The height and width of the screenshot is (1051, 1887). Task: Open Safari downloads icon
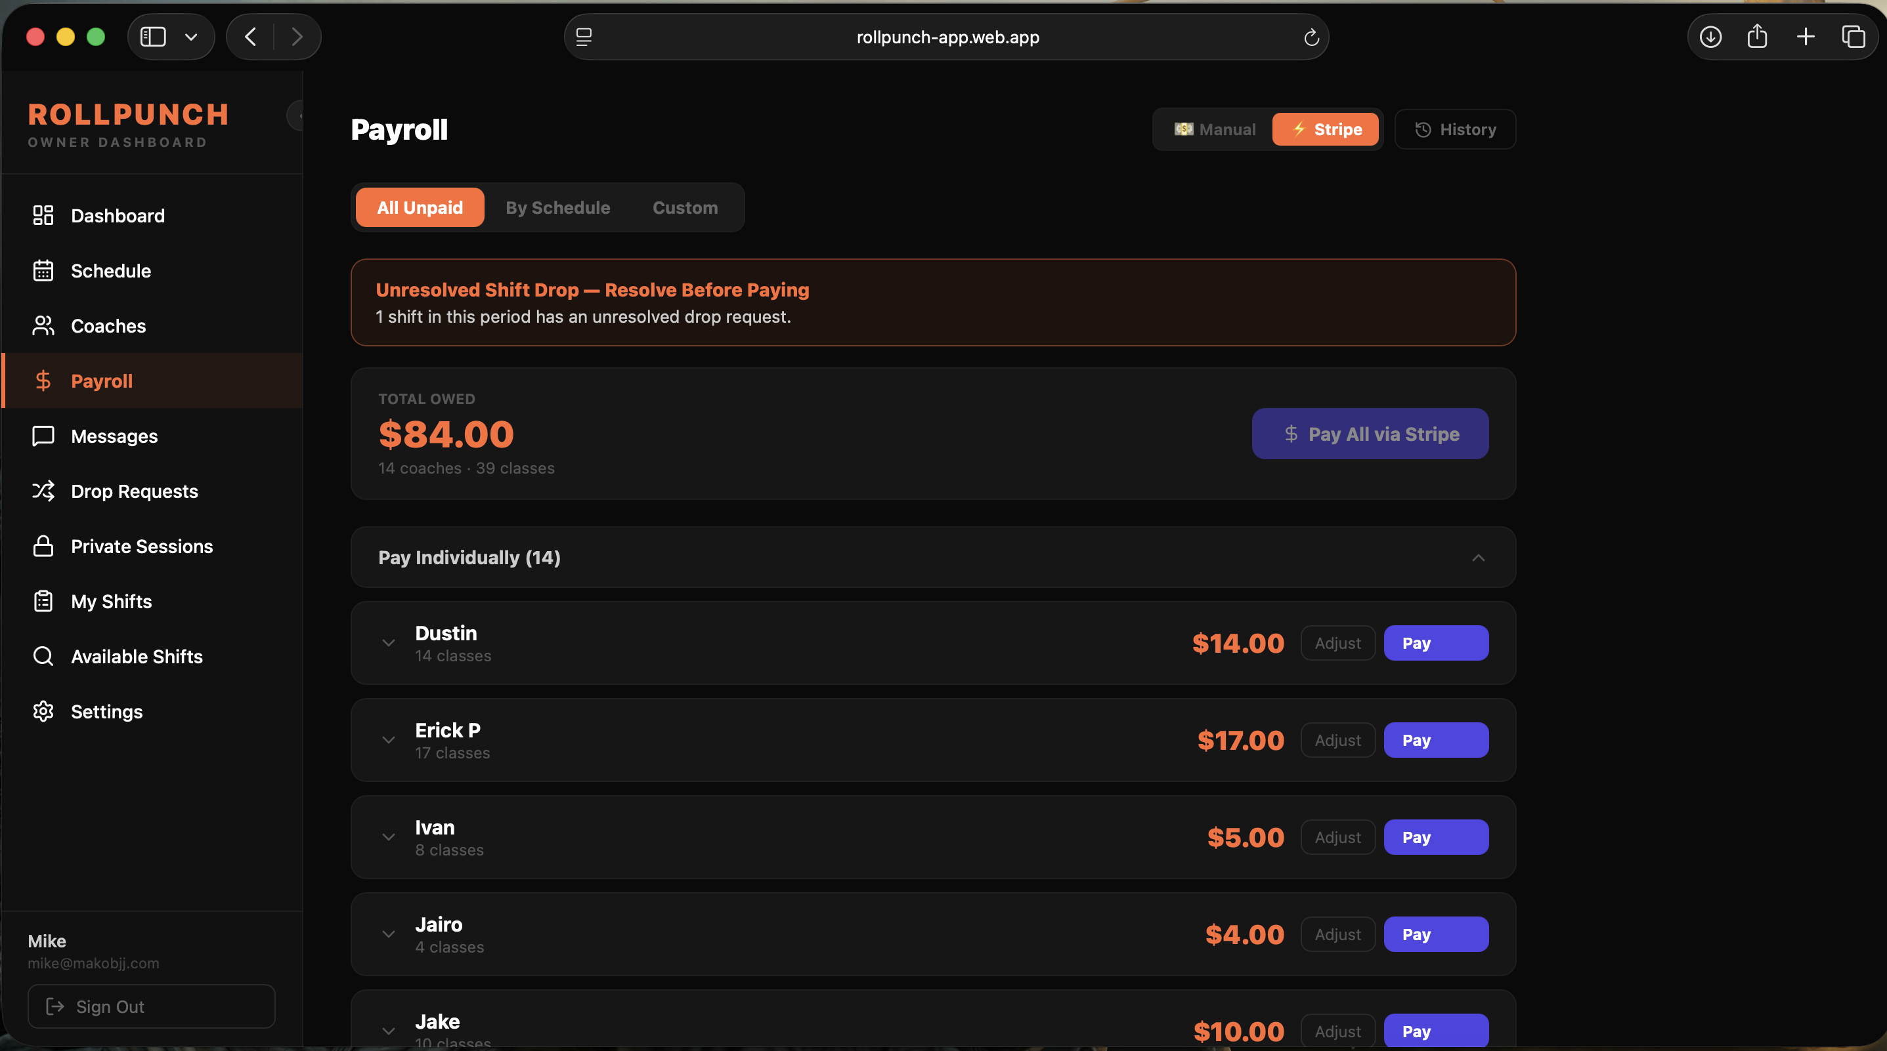(1710, 37)
